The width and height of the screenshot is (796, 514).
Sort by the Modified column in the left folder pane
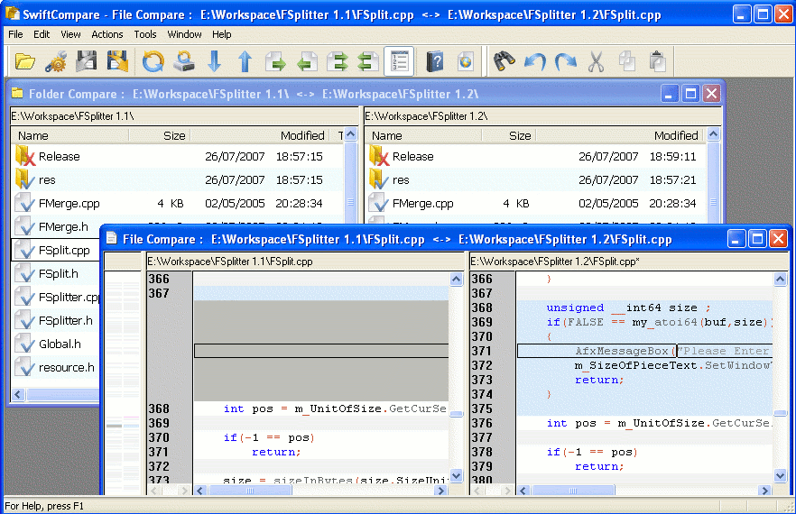[x=262, y=135]
